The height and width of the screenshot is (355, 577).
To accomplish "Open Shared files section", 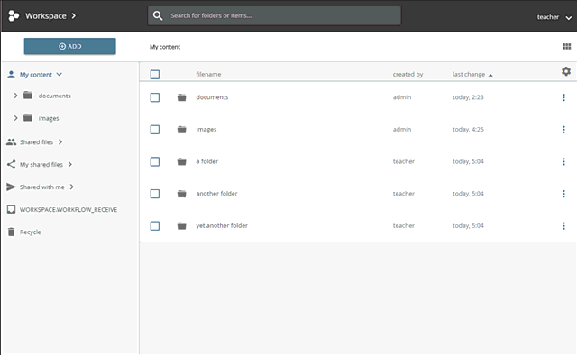I will pyautogui.click(x=36, y=142).
